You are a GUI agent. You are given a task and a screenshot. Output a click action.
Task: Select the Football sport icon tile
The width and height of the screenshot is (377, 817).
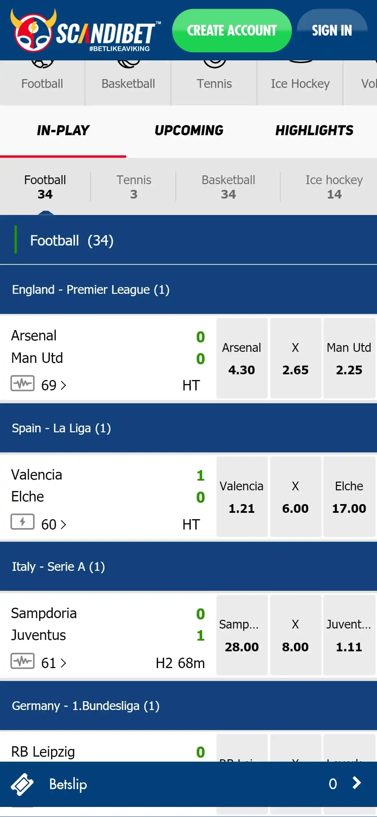click(42, 82)
